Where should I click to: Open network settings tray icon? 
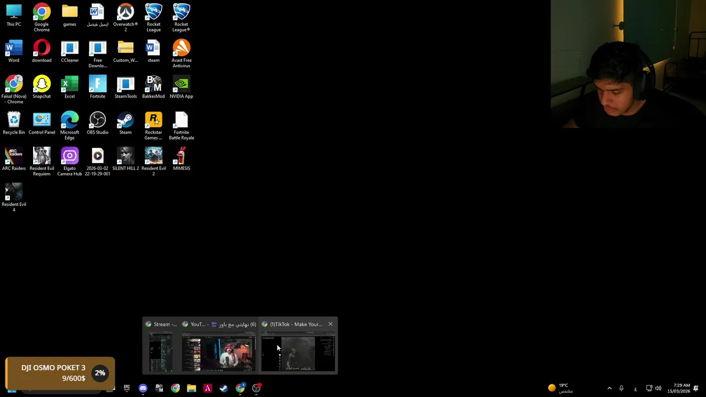[649, 388]
